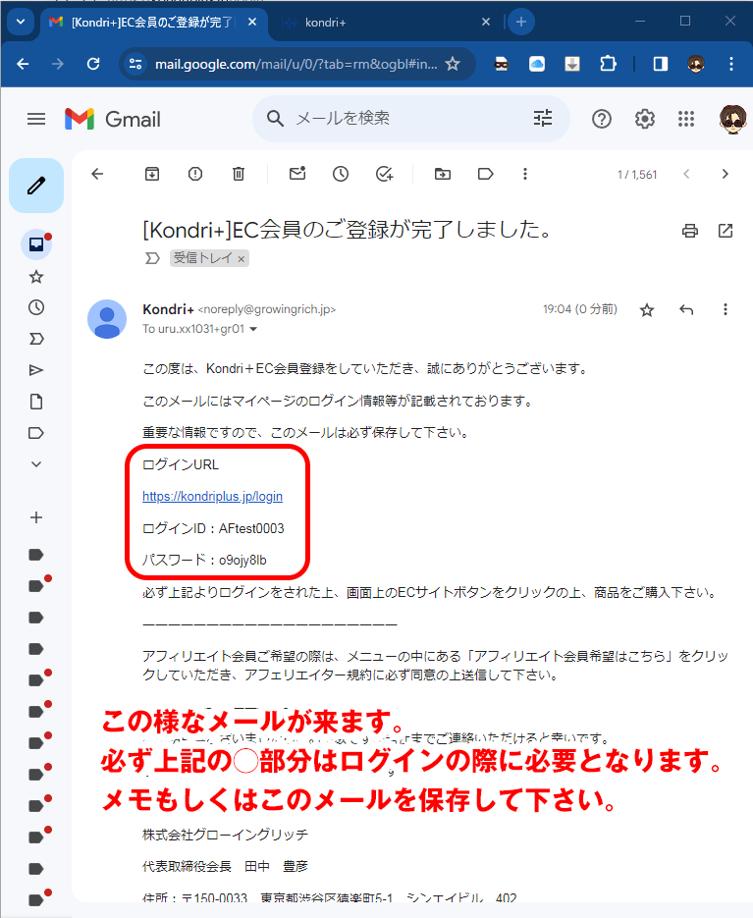
Task: Delete the email with the trash icon
Action: [239, 174]
